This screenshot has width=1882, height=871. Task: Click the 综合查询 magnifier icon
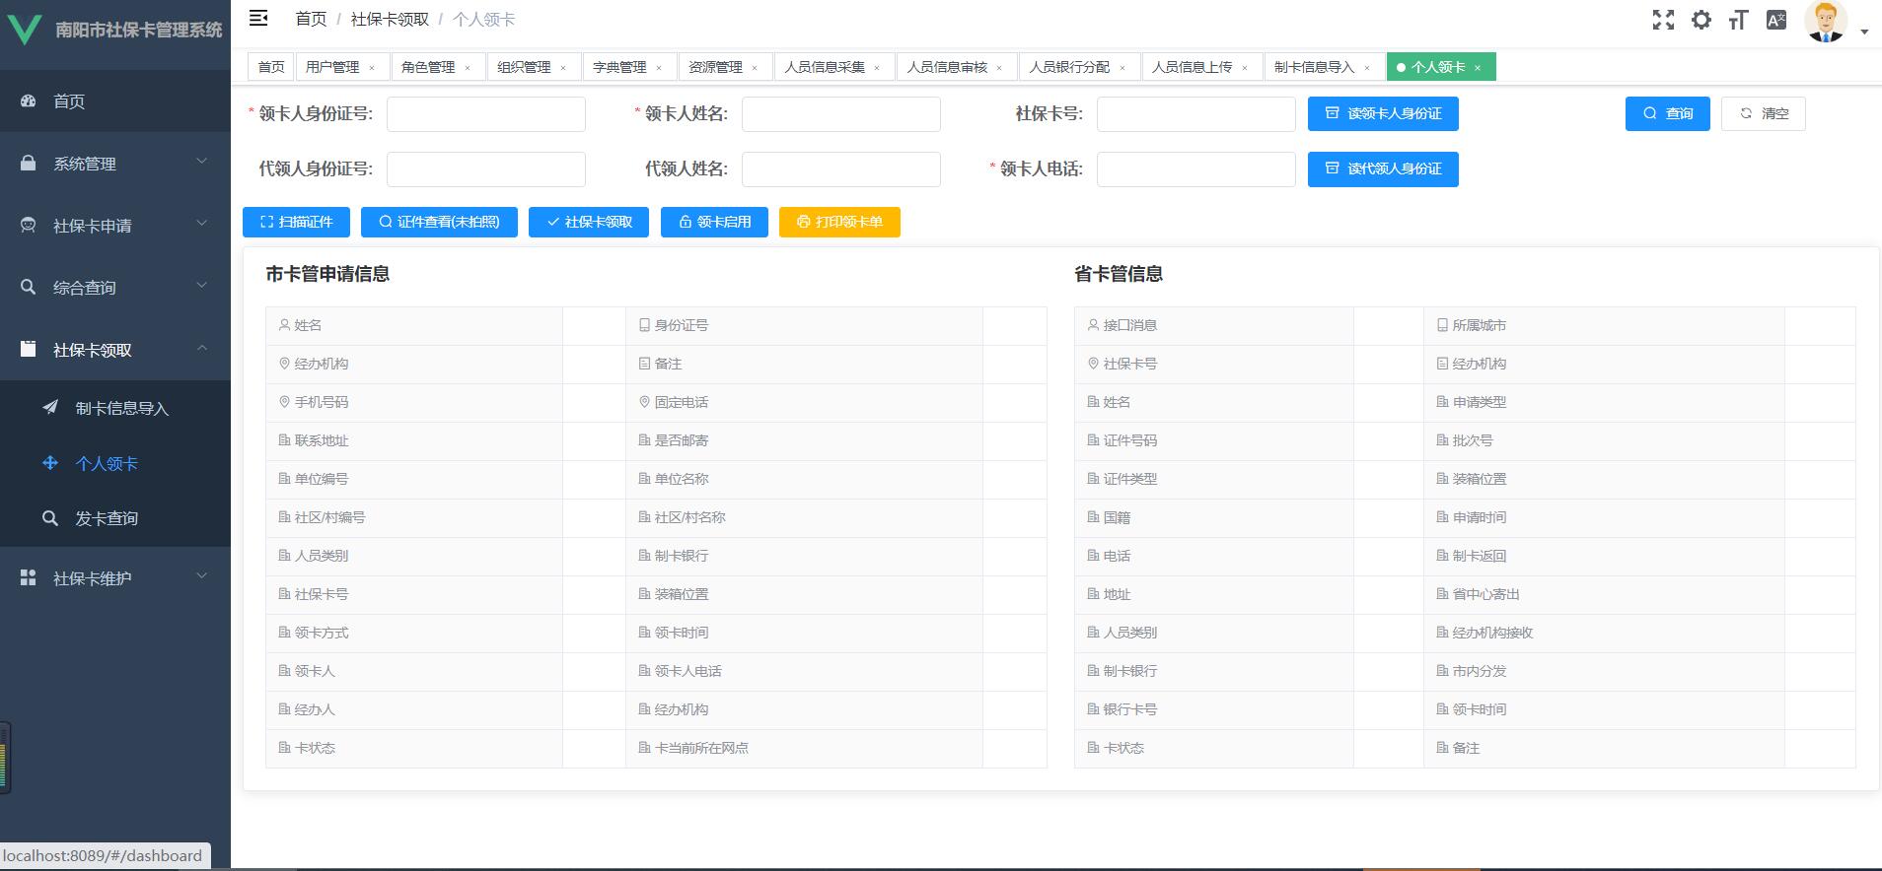(x=29, y=287)
